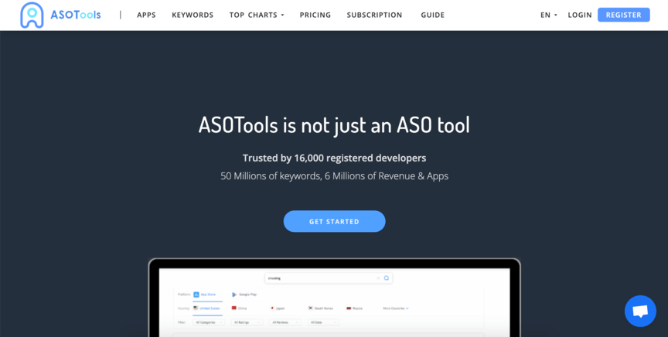Click the search field in laptop preview
668x337 pixels.
[328, 278]
